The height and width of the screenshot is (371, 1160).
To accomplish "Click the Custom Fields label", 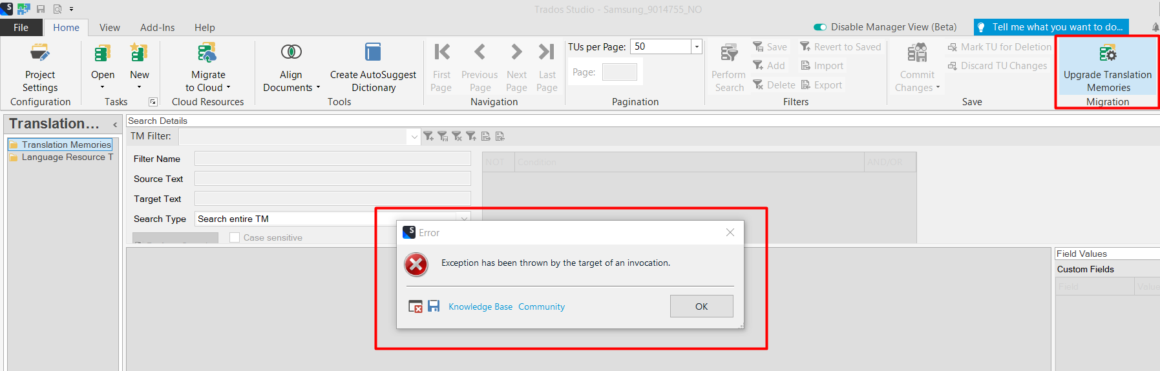I will click(x=1085, y=269).
